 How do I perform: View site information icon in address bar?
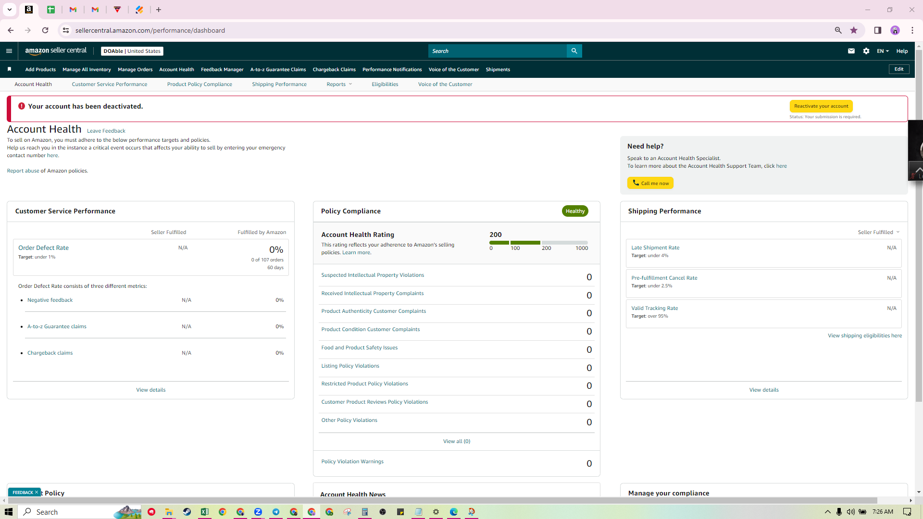pos(66,30)
